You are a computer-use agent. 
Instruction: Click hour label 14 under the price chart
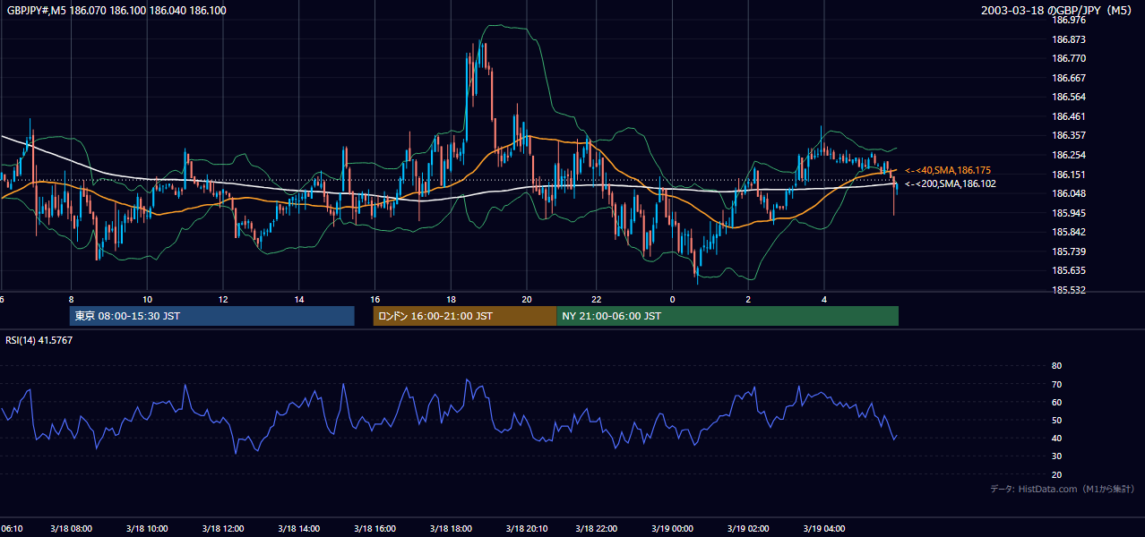coord(299,299)
